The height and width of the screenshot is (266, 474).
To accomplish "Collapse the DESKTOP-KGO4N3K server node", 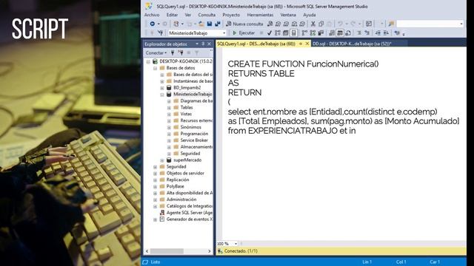I will [x=148, y=61].
